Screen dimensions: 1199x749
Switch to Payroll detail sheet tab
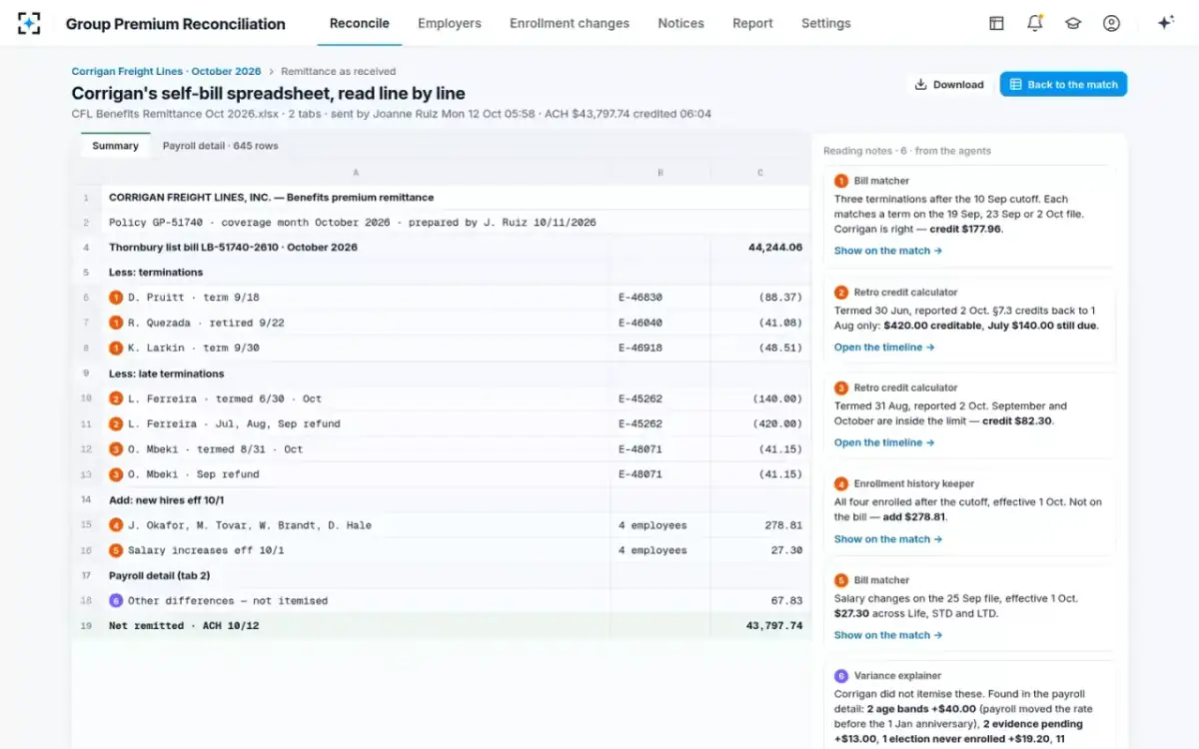pos(220,146)
